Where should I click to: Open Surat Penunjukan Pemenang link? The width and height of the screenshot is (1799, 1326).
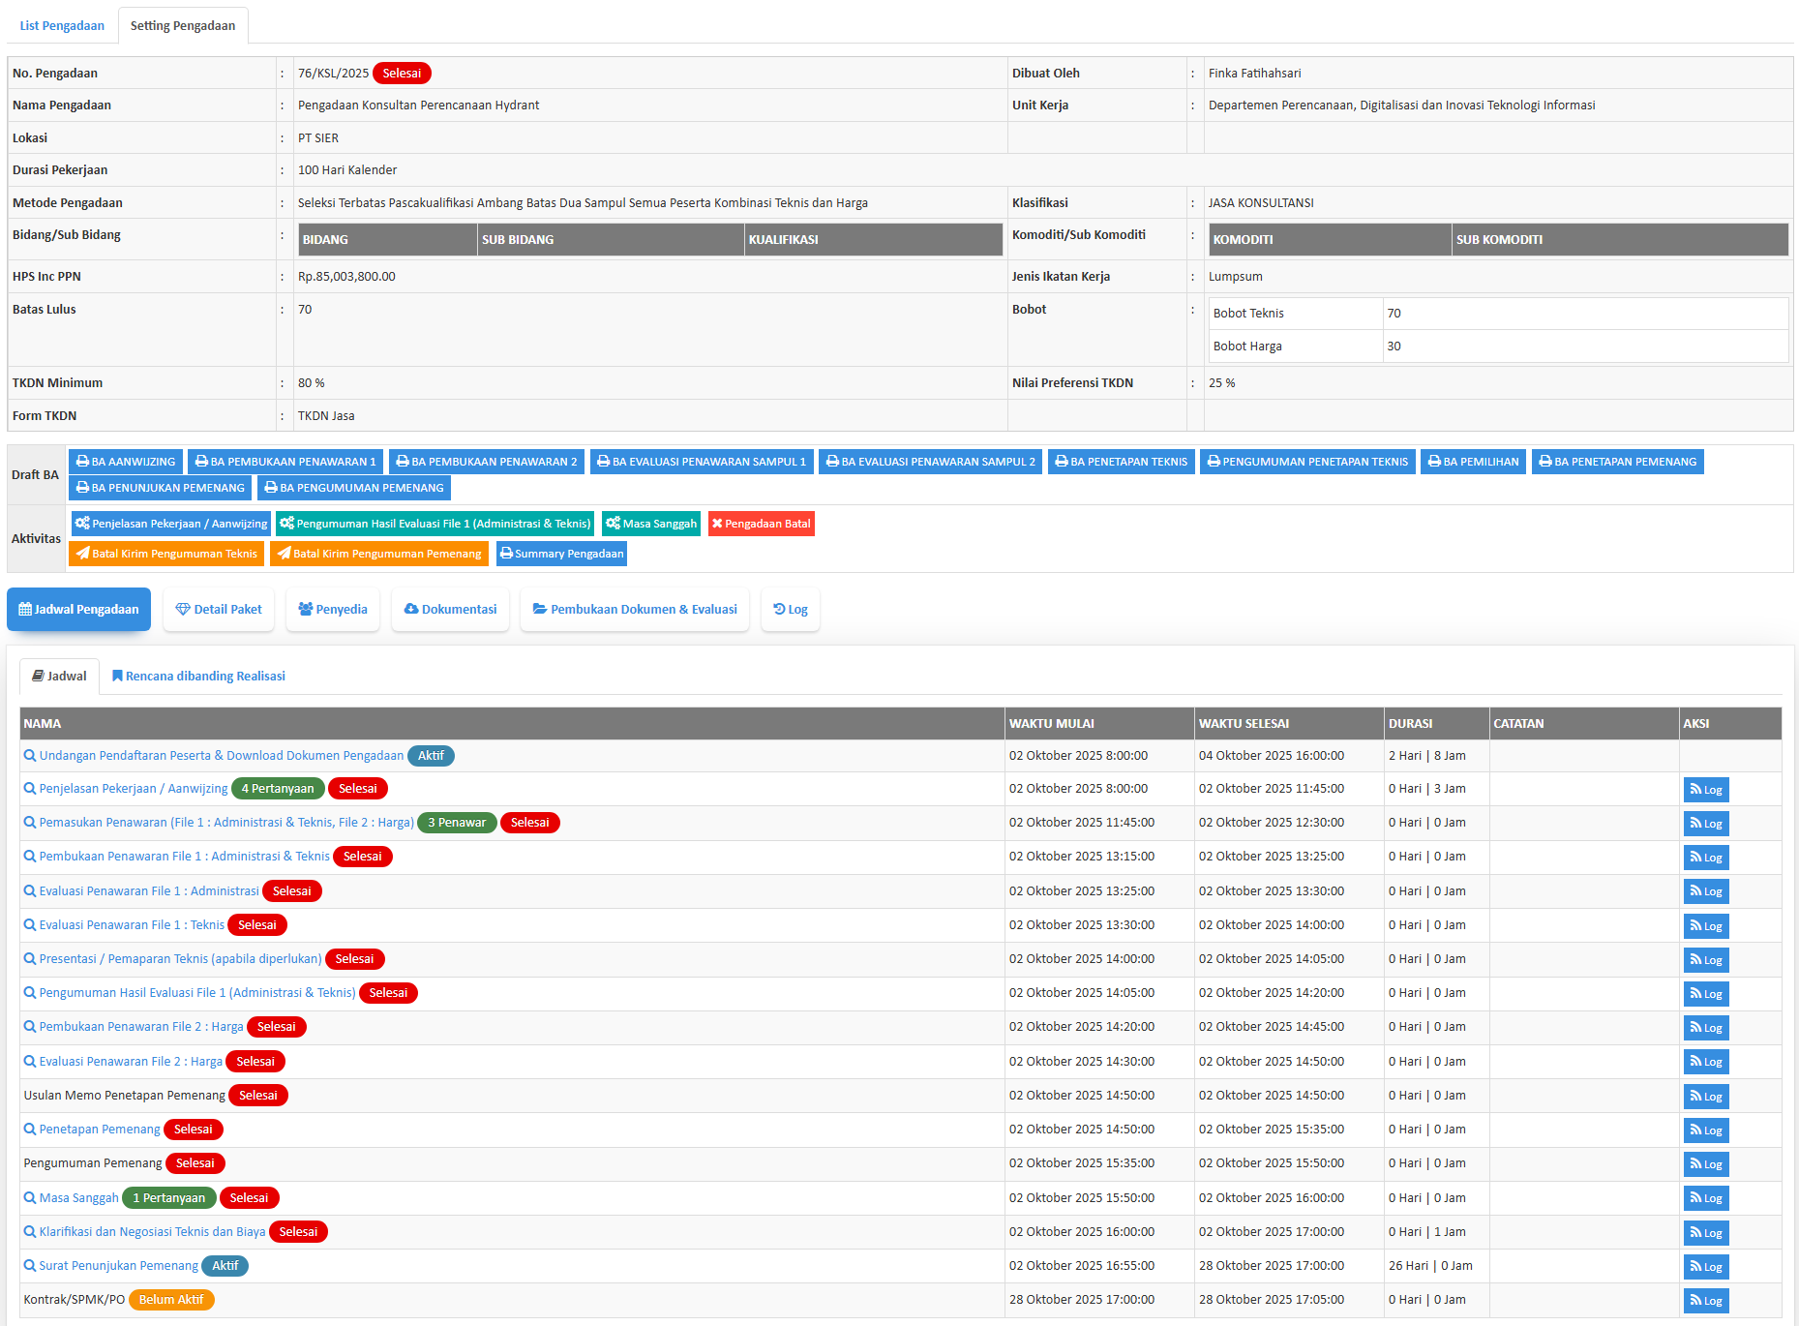(118, 1266)
